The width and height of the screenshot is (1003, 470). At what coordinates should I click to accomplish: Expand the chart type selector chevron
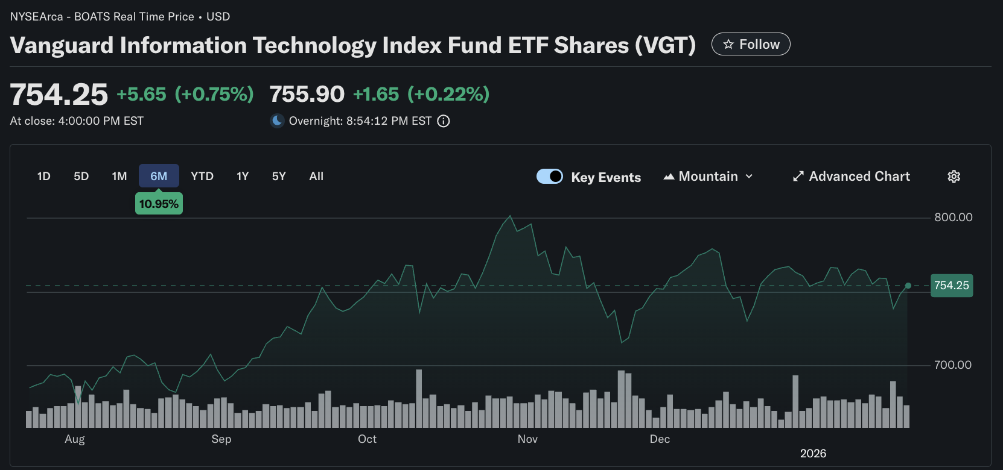click(749, 176)
